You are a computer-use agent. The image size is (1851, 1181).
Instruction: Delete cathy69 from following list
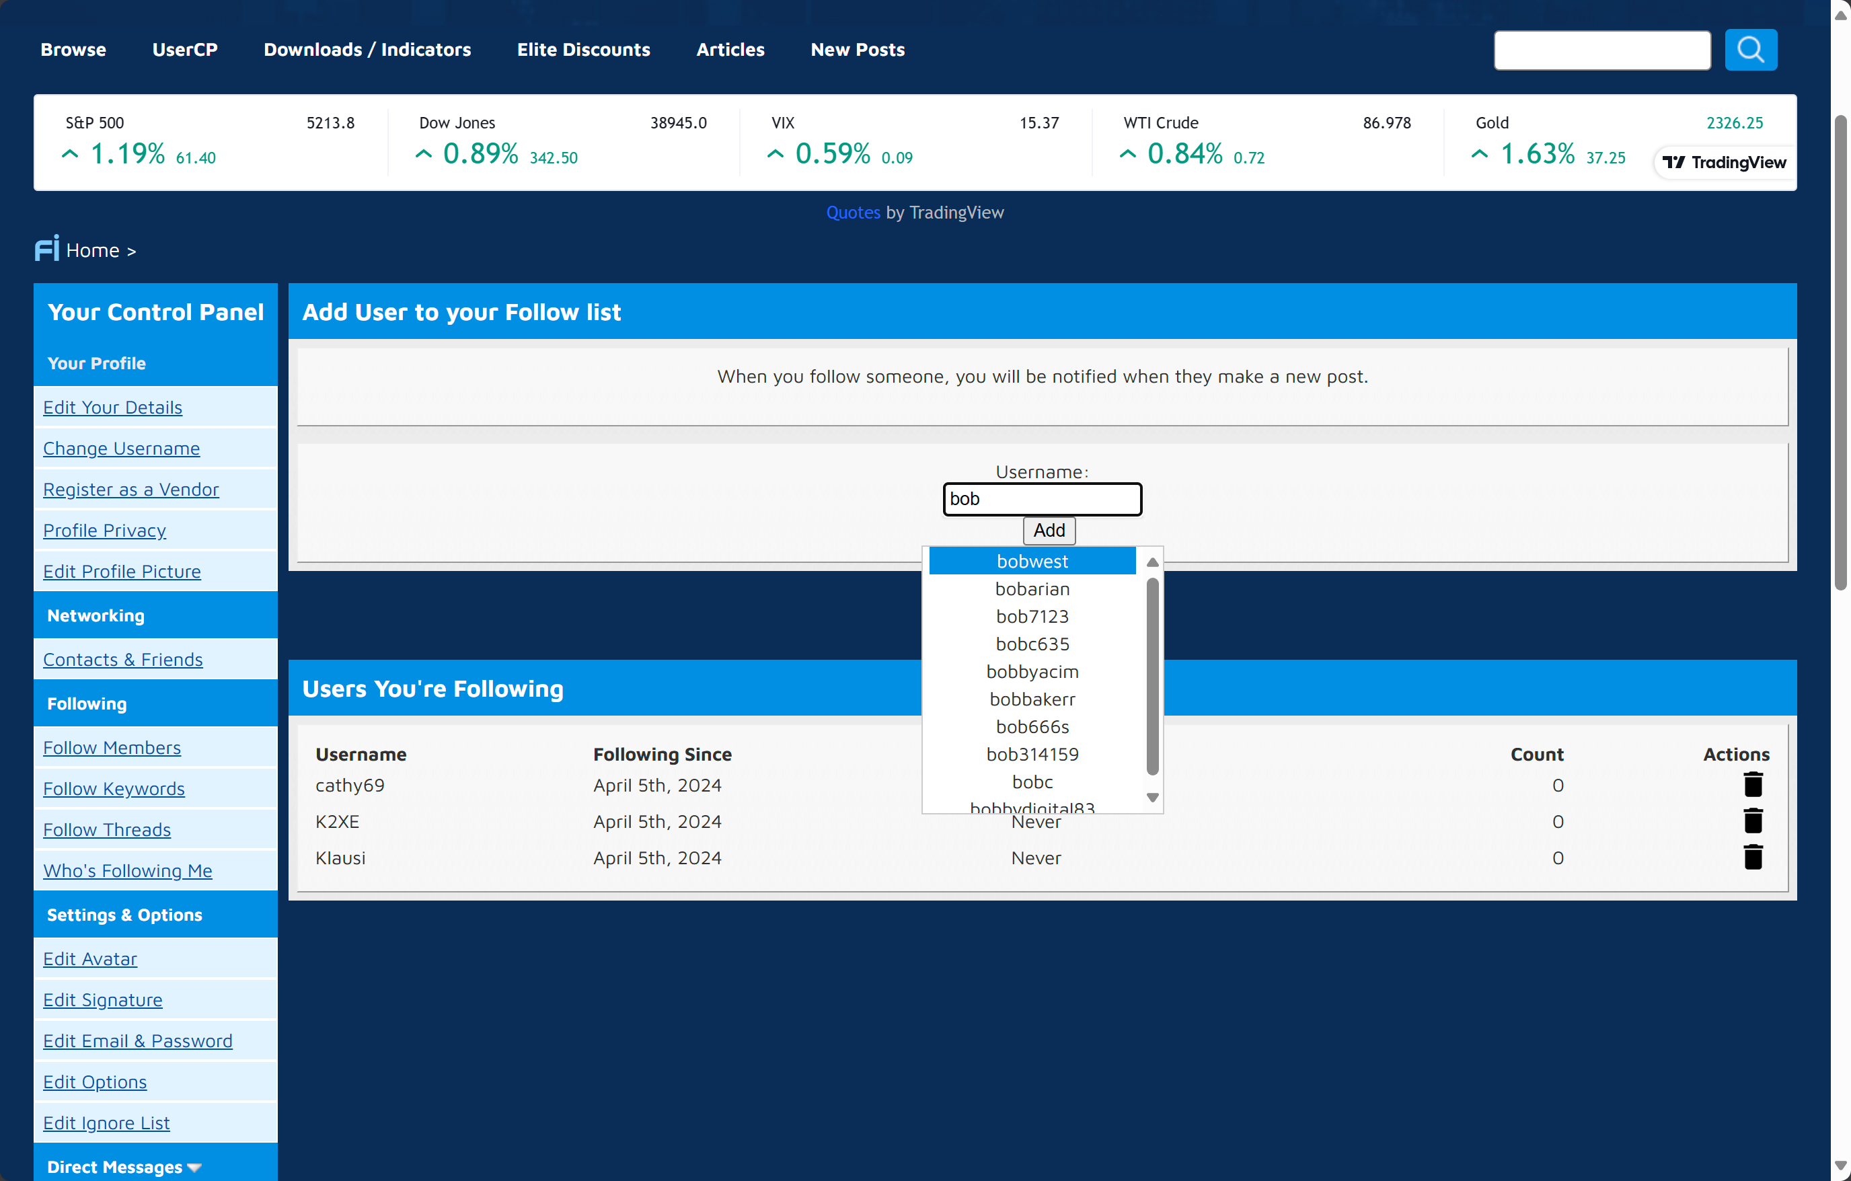pos(1753,784)
